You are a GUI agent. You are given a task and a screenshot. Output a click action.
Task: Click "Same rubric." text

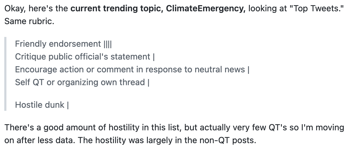click(29, 21)
